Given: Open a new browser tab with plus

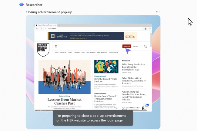Looking at the screenshot, I should [59, 25].
